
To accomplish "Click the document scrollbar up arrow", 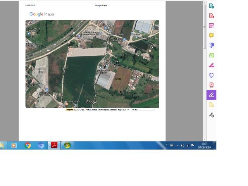I will 204,3.
